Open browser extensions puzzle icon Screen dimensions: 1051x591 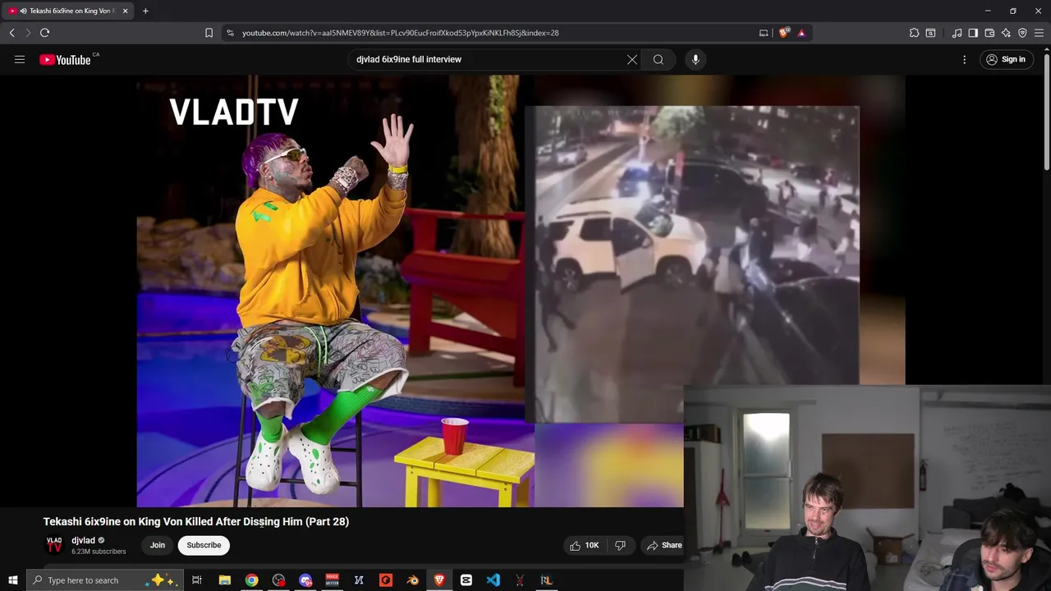point(914,33)
